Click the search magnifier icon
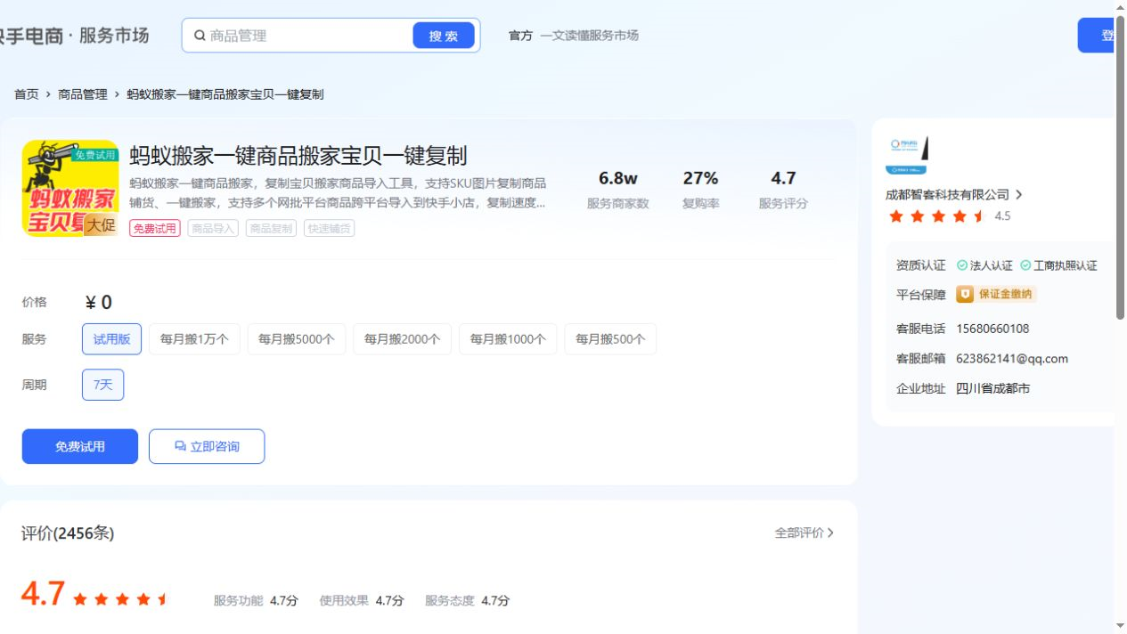This screenshot has width=1127, height=634. pyautogui.click(x=200, y=36)
